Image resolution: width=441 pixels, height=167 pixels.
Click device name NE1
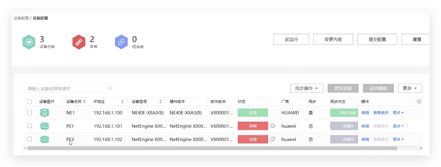pyautogui.click(x=70, y=113)
